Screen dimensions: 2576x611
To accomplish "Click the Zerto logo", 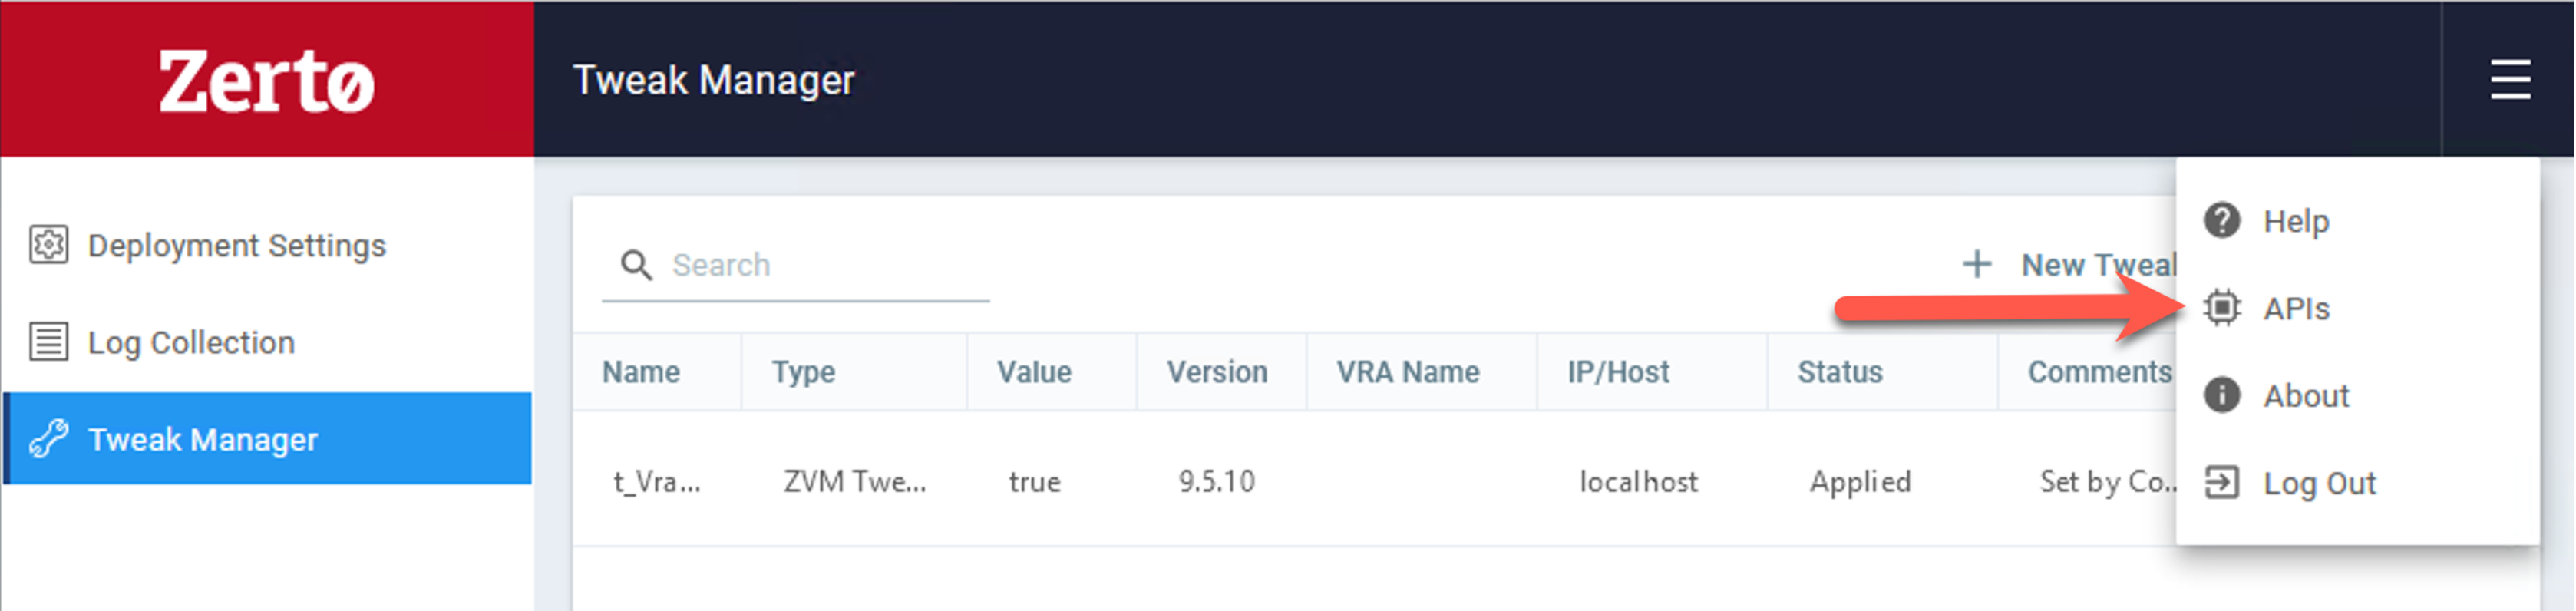I will [266, 81].
